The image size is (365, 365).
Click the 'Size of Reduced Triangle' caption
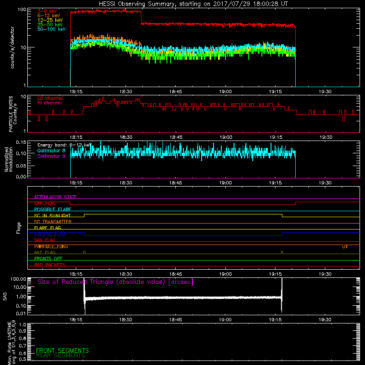point(115,282)
